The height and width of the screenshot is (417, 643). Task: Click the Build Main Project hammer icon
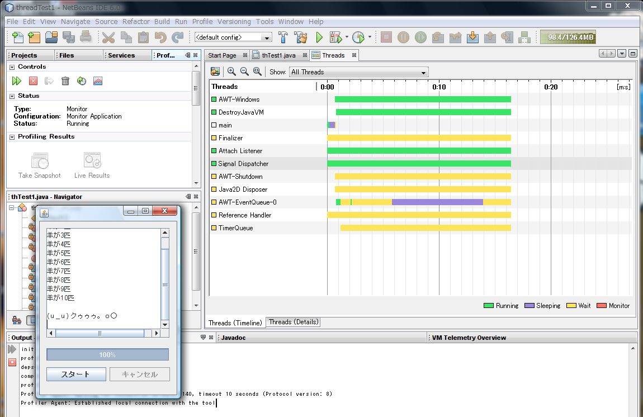click(283, 37)
